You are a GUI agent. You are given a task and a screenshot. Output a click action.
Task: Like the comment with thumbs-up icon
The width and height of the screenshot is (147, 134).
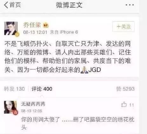(124, 105)
